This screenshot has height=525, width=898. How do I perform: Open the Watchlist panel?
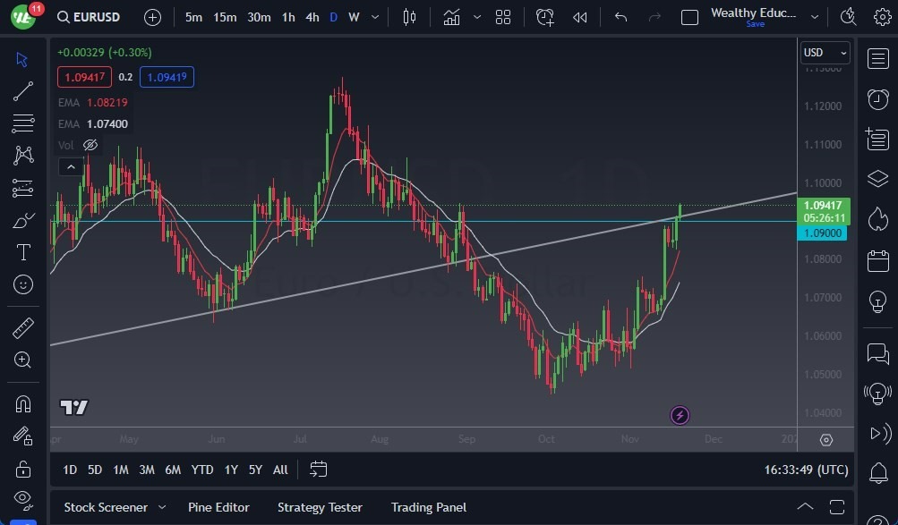pos(877,59)
